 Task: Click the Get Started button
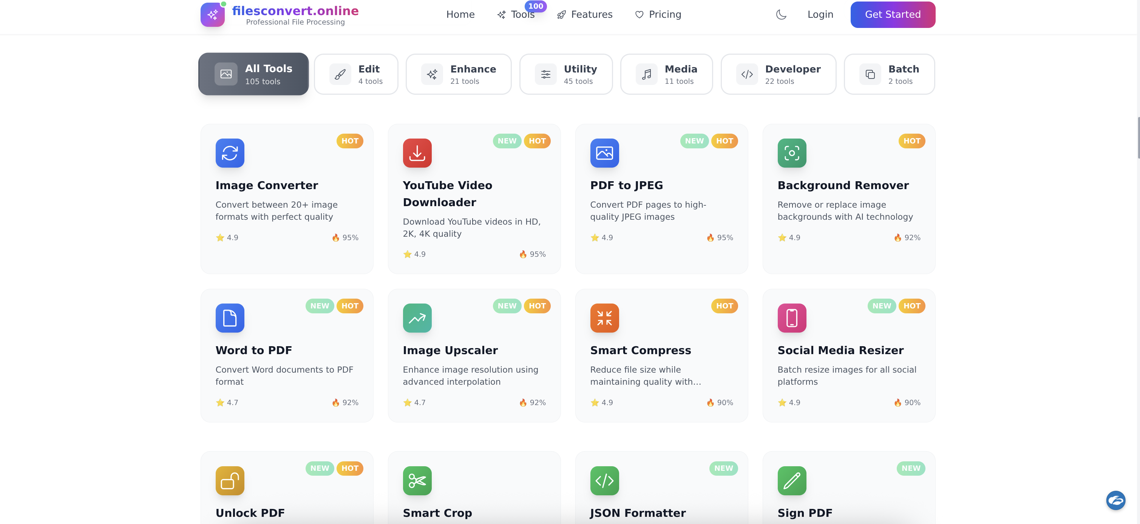(x=893, y=15)
